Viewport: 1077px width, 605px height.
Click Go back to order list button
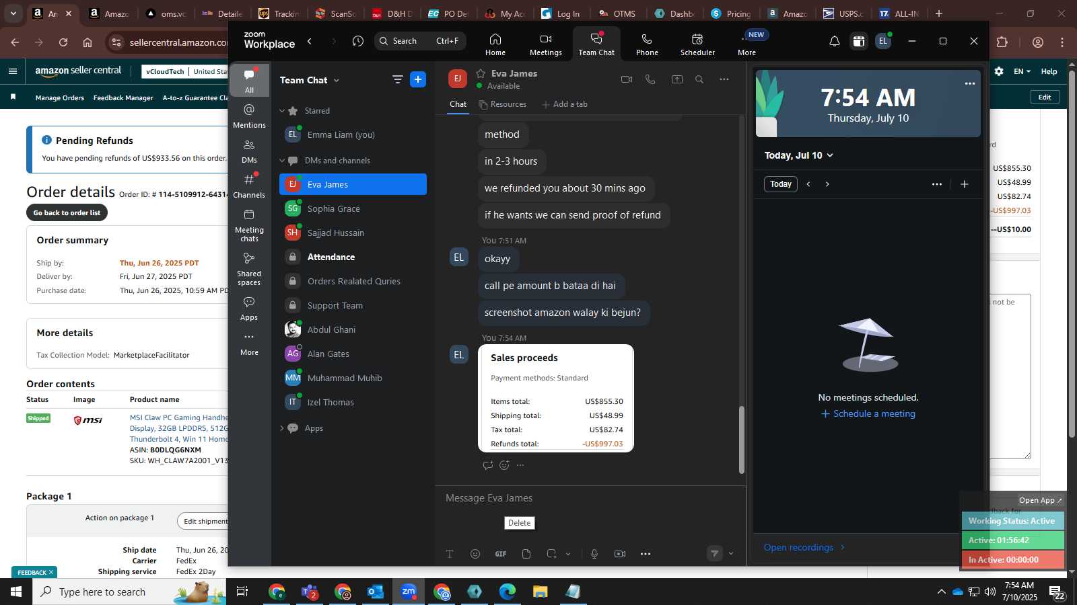pos(67,212)
